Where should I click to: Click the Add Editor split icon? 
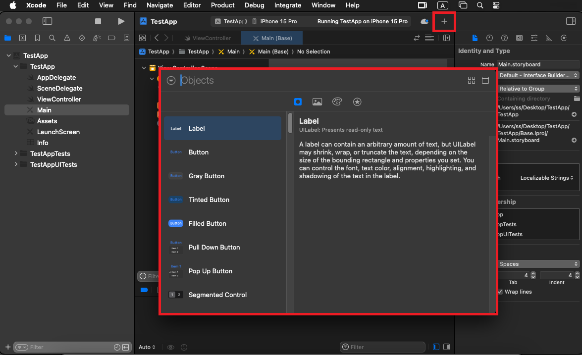[x=446, y=38]
